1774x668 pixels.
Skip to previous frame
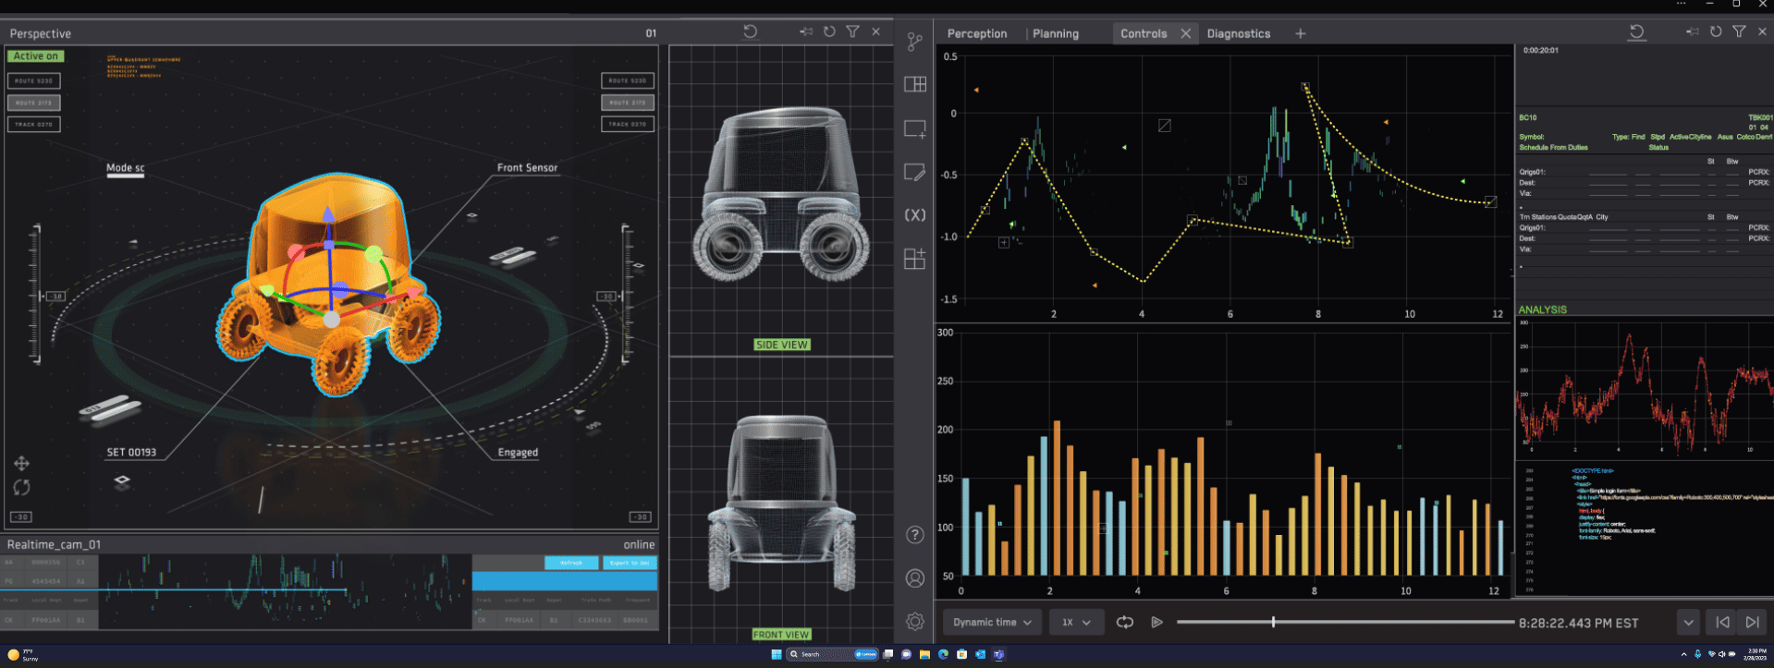click(1722, 622)
